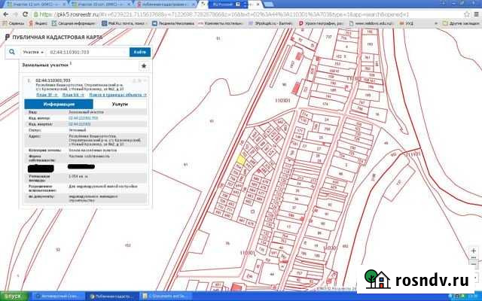Click the cadastral block number 02:44:110301 link
Image resolution: width=482 pixels, height=301 pixels.
79,123
